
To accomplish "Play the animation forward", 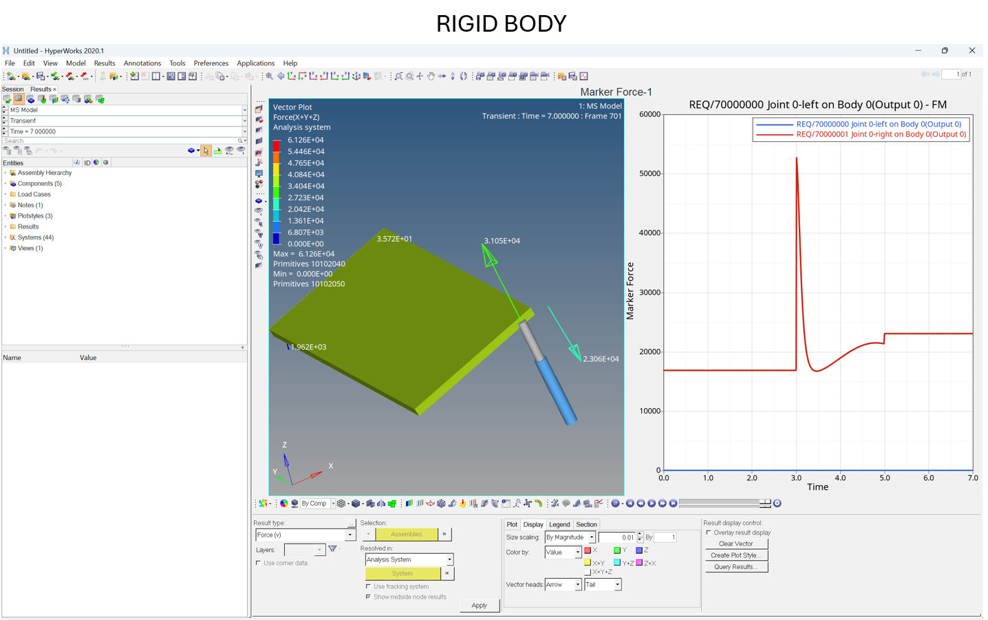I will 652,504.
